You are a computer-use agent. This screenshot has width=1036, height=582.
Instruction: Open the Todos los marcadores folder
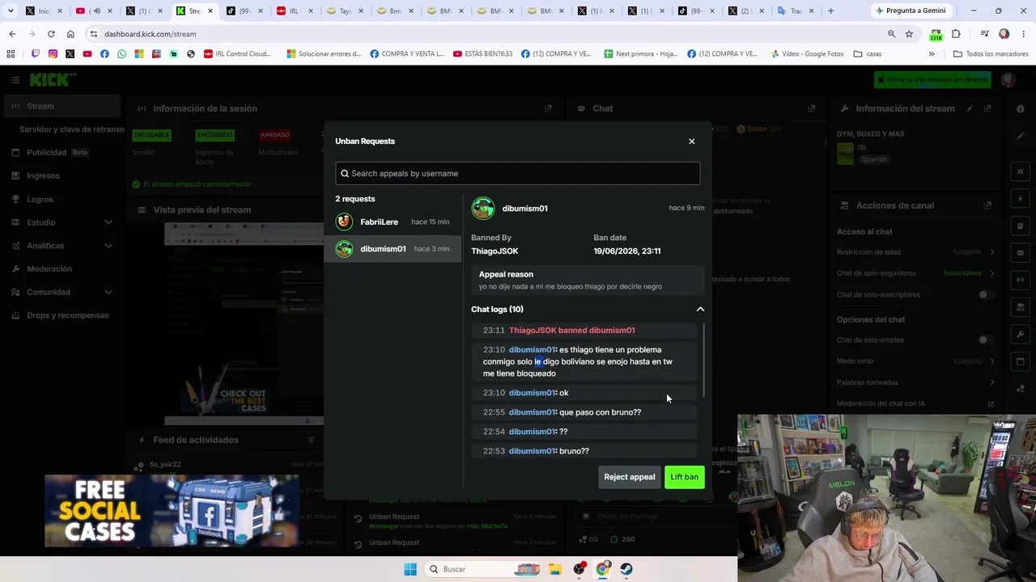click(x=991, y=54)
